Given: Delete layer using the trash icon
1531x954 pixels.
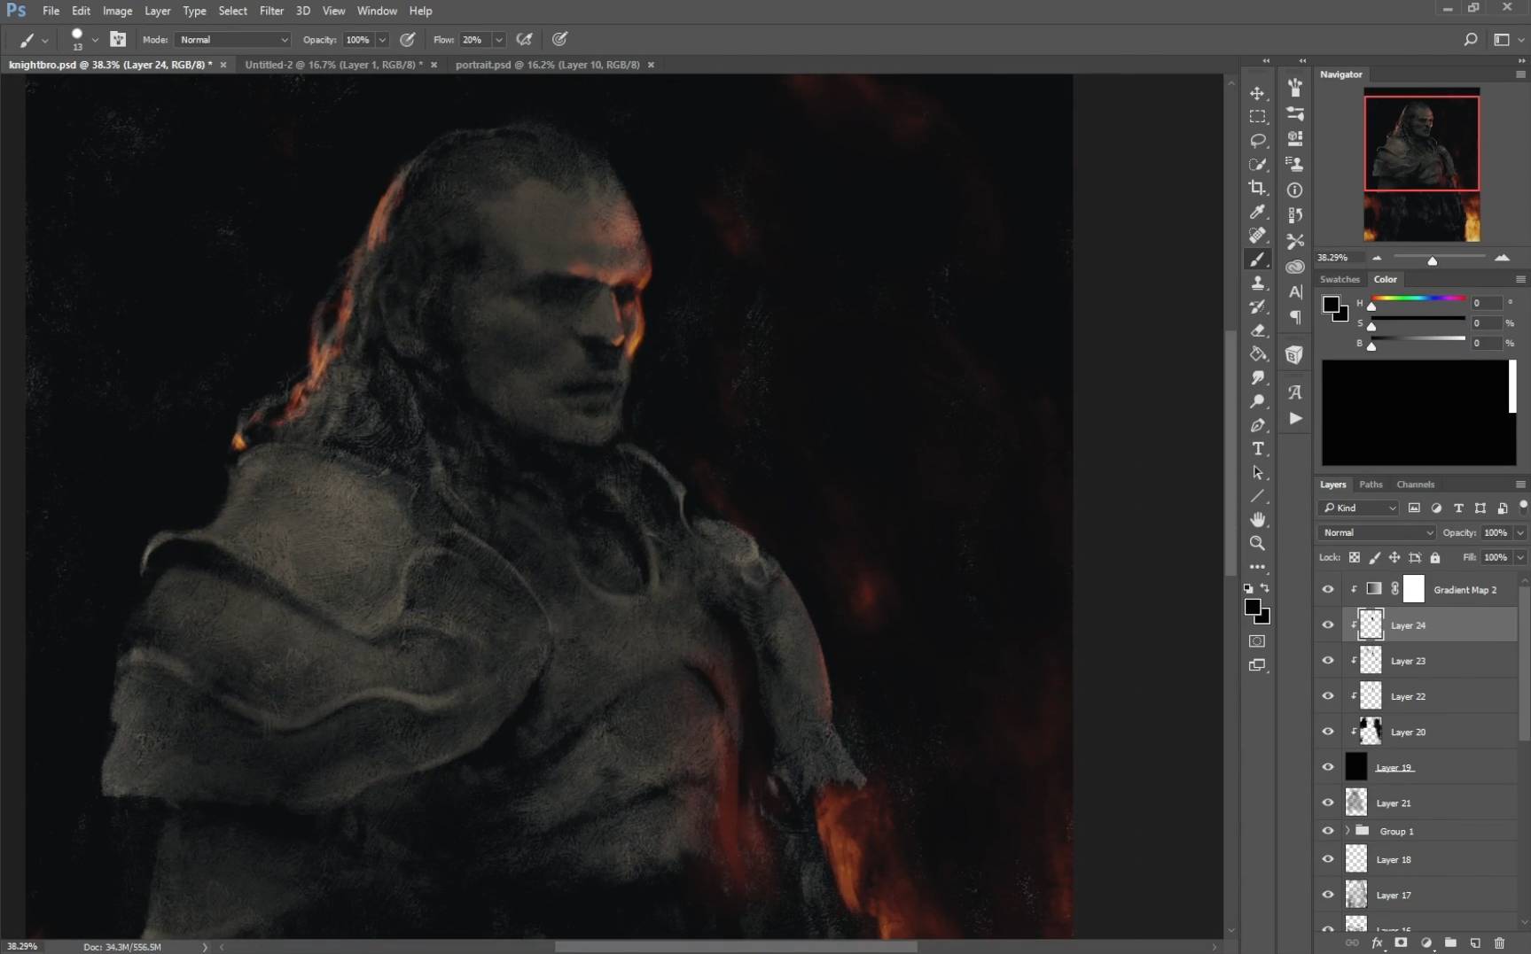Looking at the screenshot, I should pos(1499,943).
